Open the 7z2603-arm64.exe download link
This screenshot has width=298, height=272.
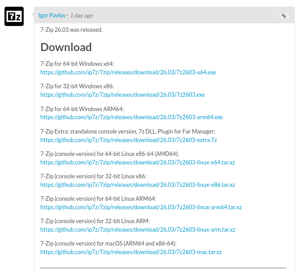coord(131,117)
